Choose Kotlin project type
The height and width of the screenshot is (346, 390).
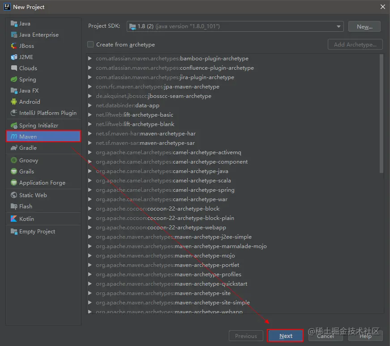43,219
